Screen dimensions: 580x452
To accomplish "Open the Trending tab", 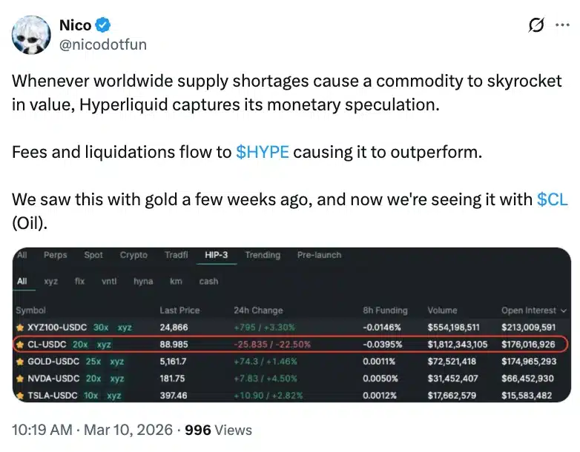I will (x=263, y=255).
